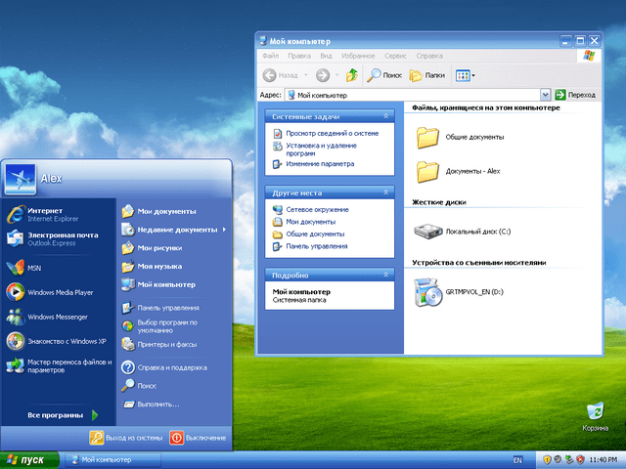Viewport: 626px width, 469px height.
Task: Open the Сервис menu
Action: point(395,57)
